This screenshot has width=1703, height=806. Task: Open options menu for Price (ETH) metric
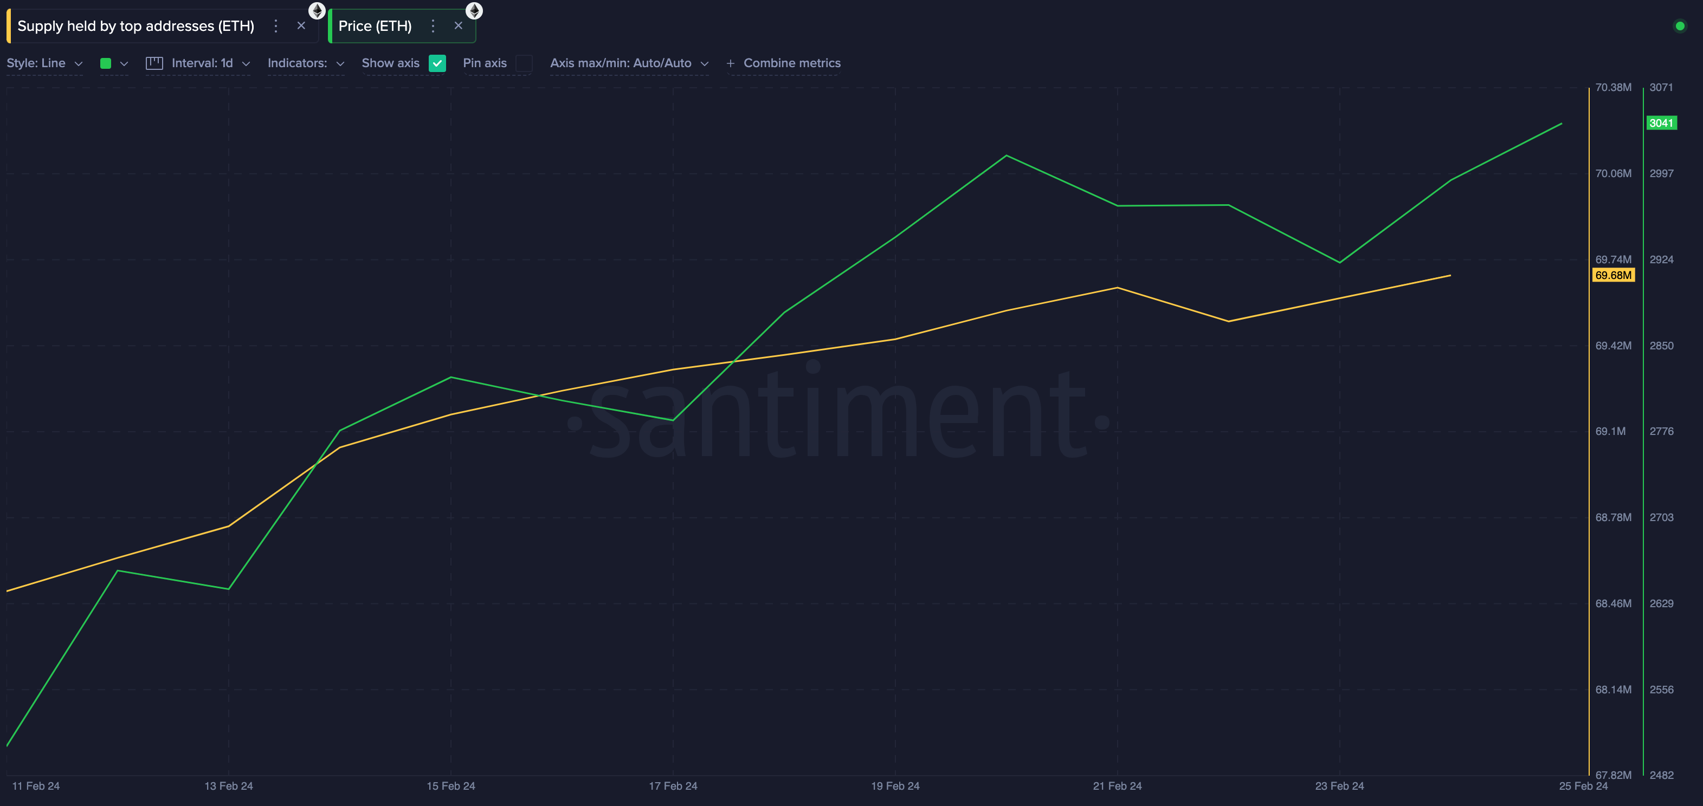coord(433,26)
